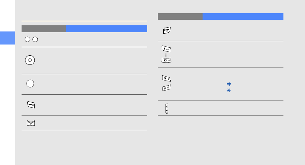This screenshot has width=305, height=165.
Task: Click the 0 + key icon
Action: coord(166,60)
